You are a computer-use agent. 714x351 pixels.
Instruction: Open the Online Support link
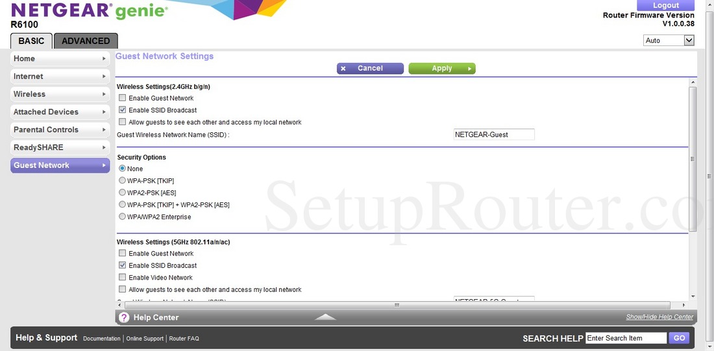145,339
